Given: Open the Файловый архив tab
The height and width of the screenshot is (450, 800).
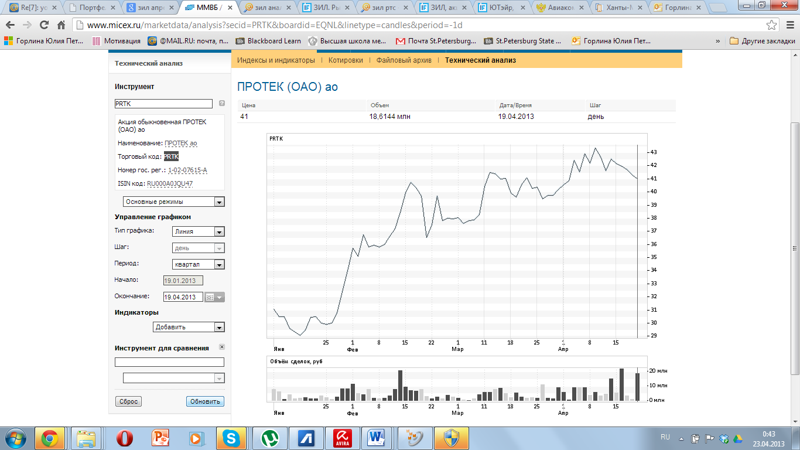Looking at the screenshot, I should coord(404,60).
